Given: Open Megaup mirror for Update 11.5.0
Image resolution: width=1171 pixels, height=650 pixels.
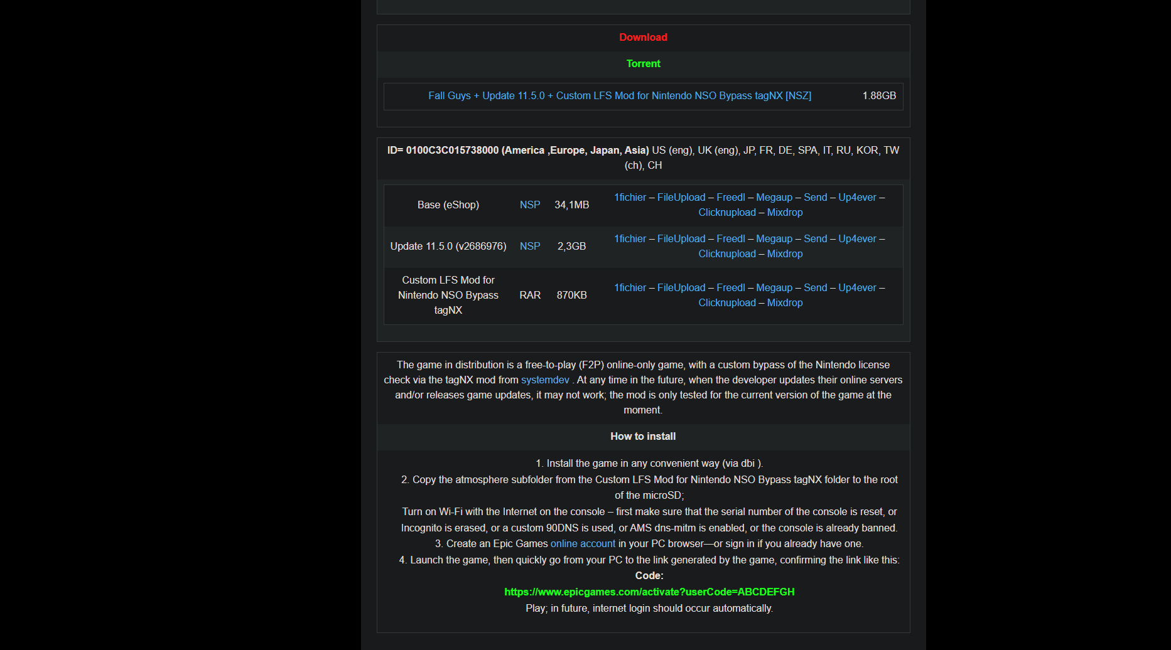Looking at the screenshot, I should point(774,239).
